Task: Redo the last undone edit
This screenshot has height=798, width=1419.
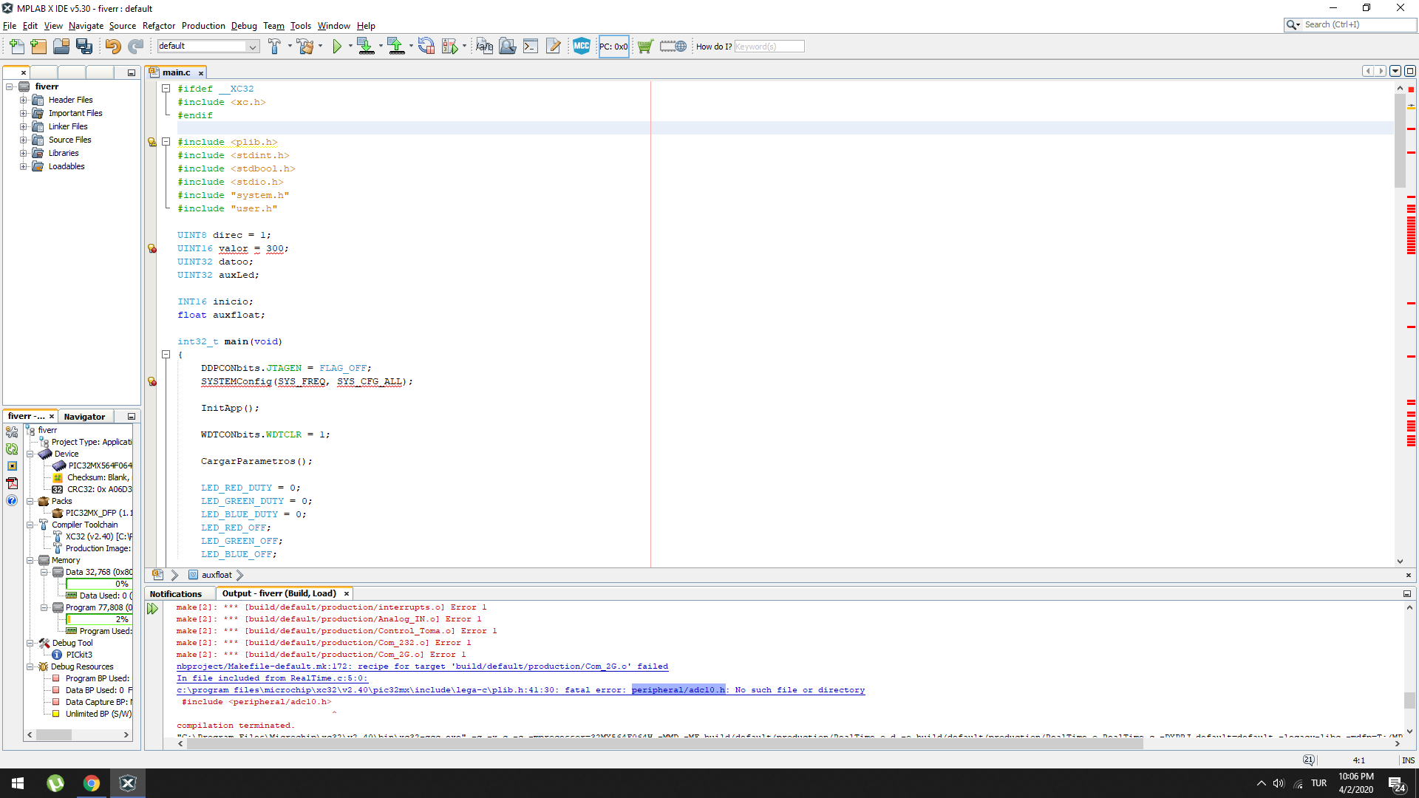Action: click(x=135, y=47)
